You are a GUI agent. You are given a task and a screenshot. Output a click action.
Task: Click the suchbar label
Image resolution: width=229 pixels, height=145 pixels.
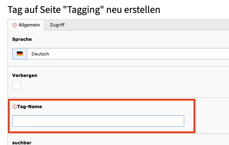pyautogui.click(x=22, y=142)
